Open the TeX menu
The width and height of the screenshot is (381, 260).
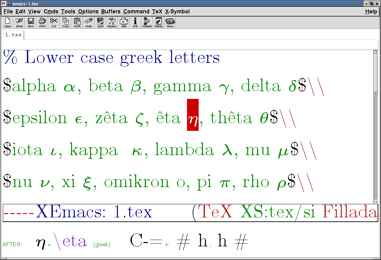pyautogui.click(x=157, y=11)
